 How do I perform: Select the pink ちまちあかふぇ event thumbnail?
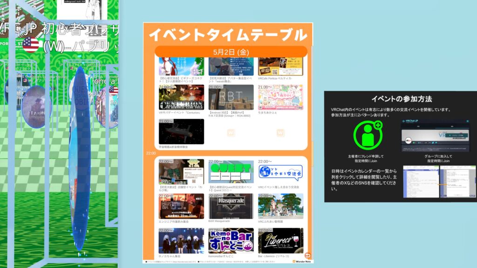coord(280,97)
